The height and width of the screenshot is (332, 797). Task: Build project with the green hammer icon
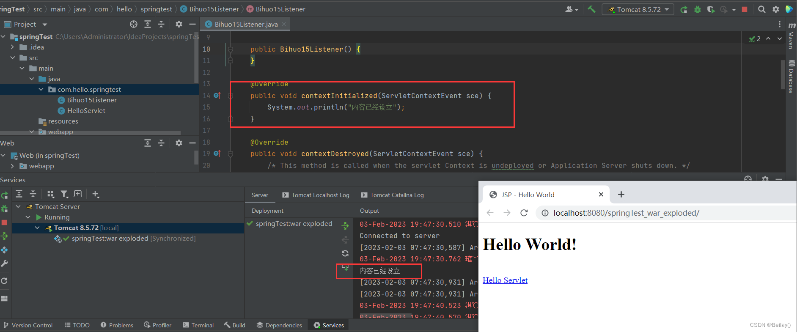tap(591, 9)
